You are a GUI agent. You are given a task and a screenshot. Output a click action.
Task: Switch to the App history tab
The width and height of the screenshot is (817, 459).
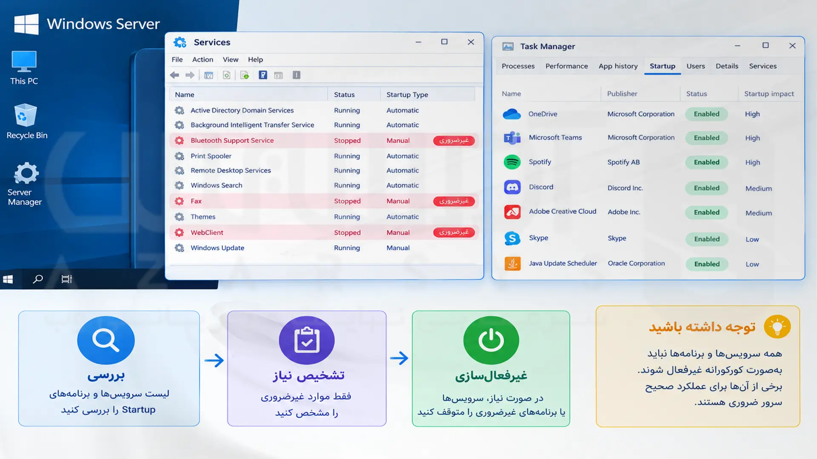[618, 66]
